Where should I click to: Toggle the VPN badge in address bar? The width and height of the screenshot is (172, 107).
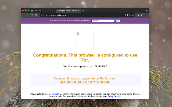coord(42,15)
